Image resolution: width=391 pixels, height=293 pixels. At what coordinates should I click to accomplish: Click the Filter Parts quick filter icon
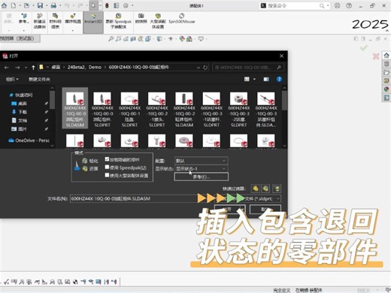pos(256,189)
